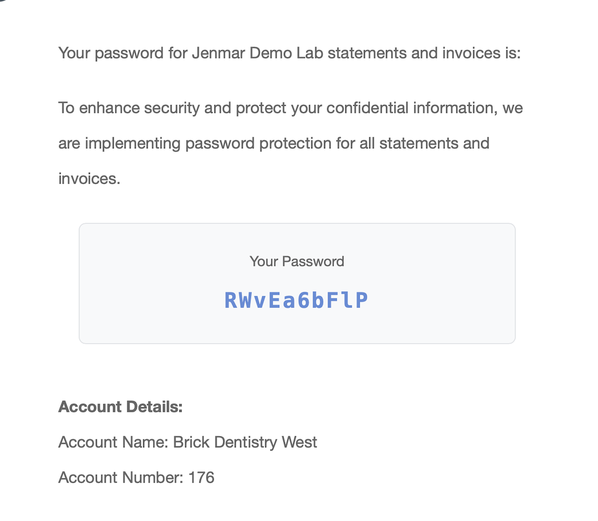Click the "Account Details:" heading
This screenshot has height=521, width=598.
120,407
